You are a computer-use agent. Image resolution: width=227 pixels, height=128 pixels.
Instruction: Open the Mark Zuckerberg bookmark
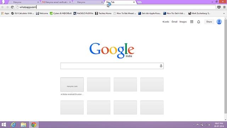(199, 14)
